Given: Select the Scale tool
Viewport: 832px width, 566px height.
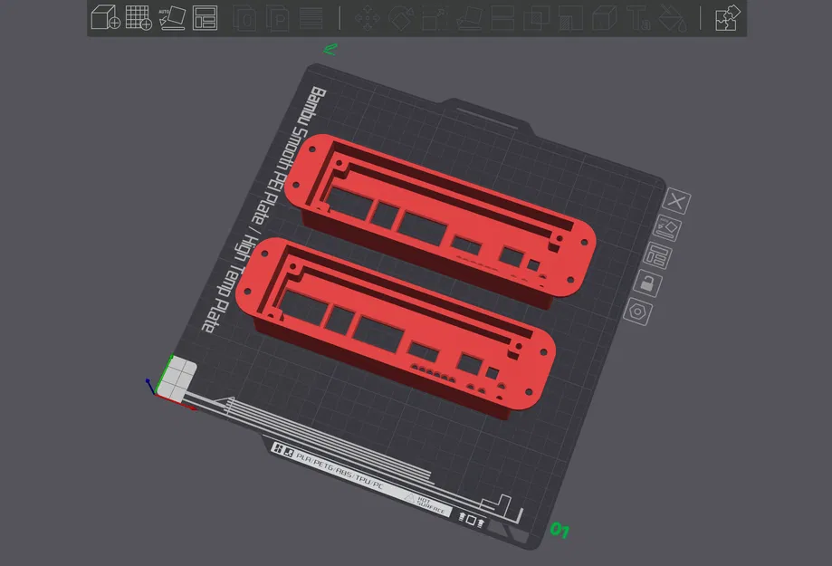Looking at the screenshot, I should (435, 18).
